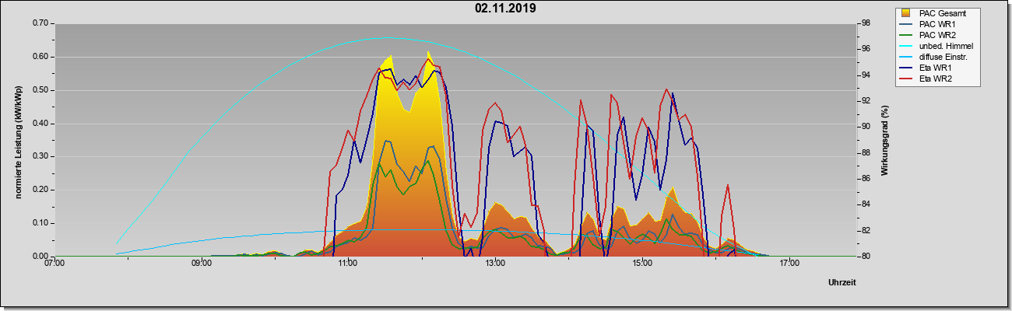Click the 09:00 time axis tick
The image size is (1012, 311).
(x=201, y=264)
